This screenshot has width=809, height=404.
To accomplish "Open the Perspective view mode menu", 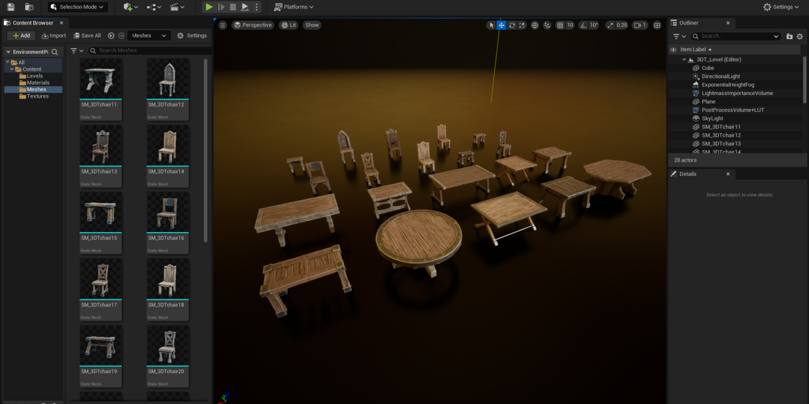I will pyautogui.click(x=252, y=25).
